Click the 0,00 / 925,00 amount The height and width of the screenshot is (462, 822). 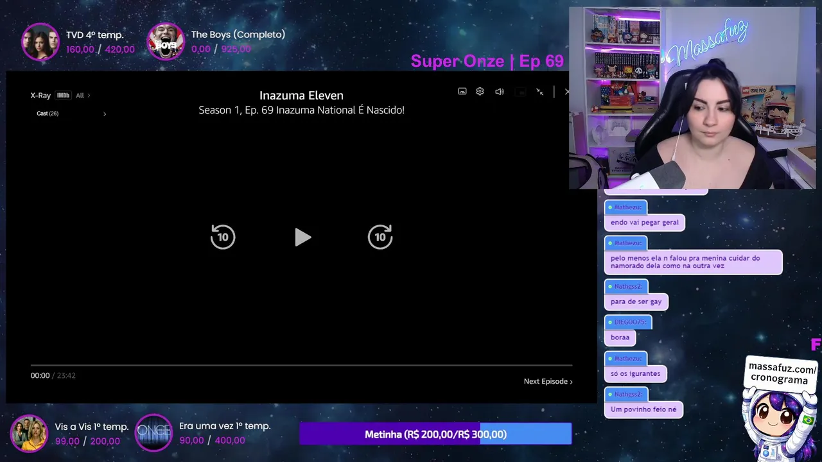(221, 49)
